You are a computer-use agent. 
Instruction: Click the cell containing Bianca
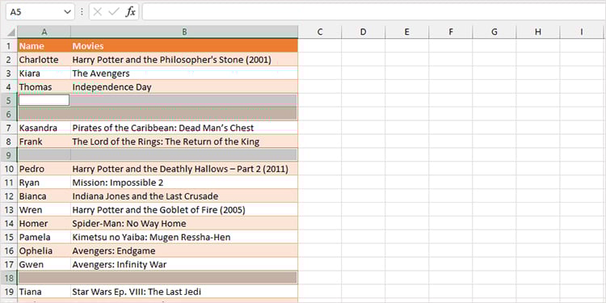pos(44,196)
